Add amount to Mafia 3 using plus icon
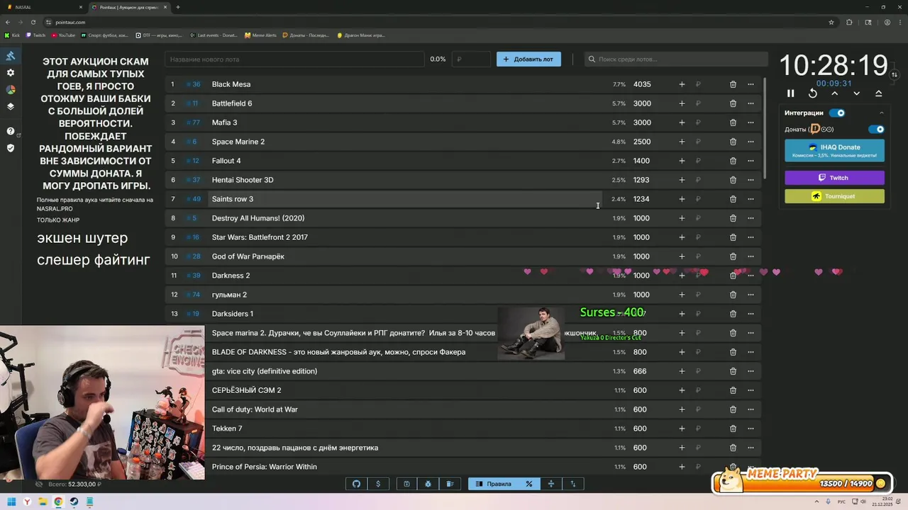 click(x=682, y=123)
